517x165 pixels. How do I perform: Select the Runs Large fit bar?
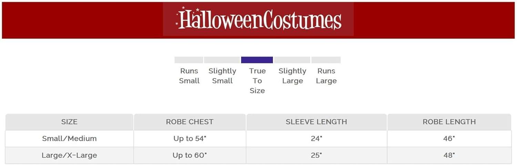tap(326, 60)
